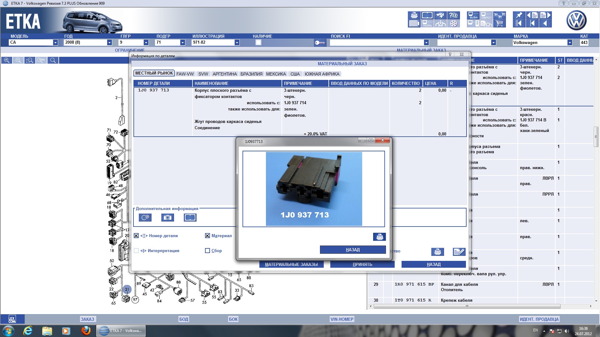Click the magnify-plus icon under additional information
Viewport: 600px width, 337px height.
pos(145,217)
